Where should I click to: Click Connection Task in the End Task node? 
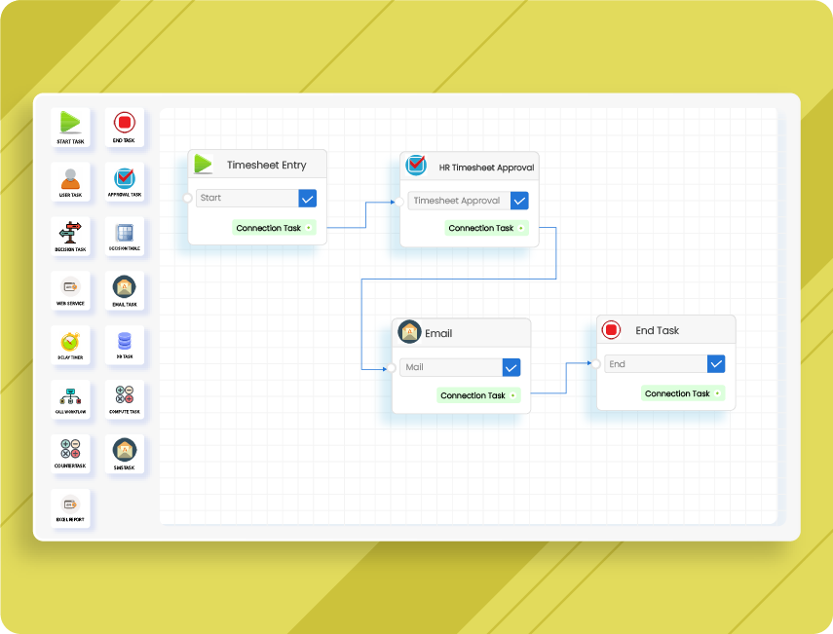tap(682, 393)
